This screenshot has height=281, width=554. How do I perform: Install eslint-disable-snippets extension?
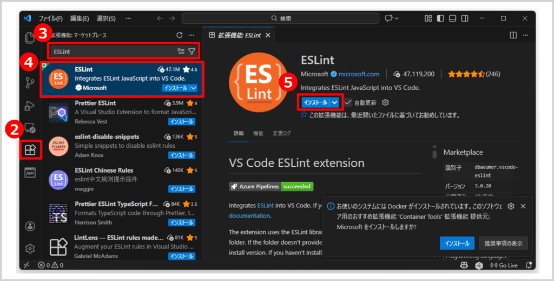click(x=182, y=155)
